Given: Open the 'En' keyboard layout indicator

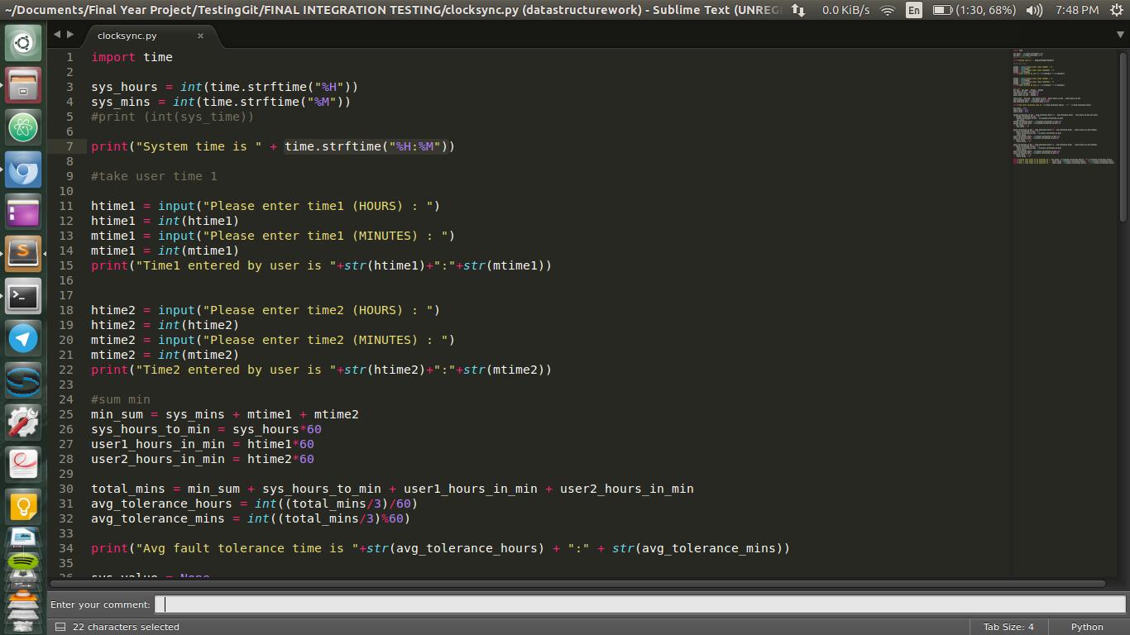Looking at the screenshot, I should pos(914,10).
